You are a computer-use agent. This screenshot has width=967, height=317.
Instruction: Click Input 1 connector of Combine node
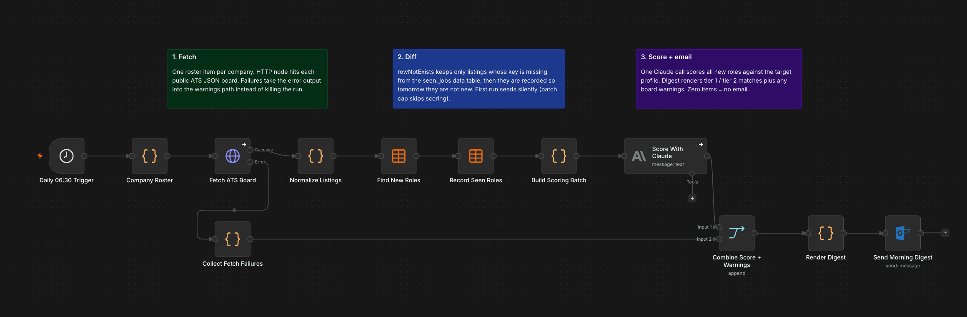719,227
